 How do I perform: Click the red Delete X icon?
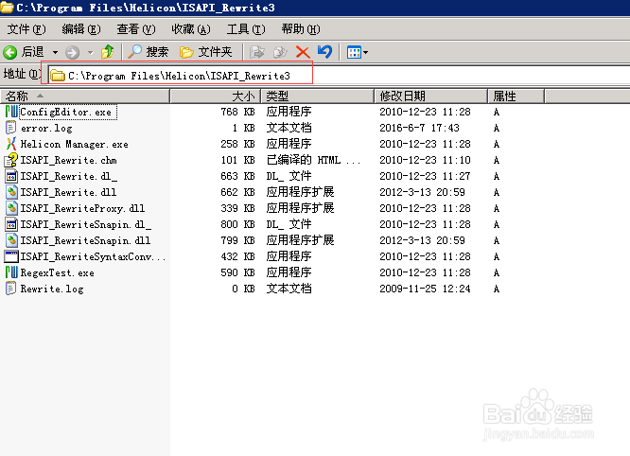pos(303,52)
